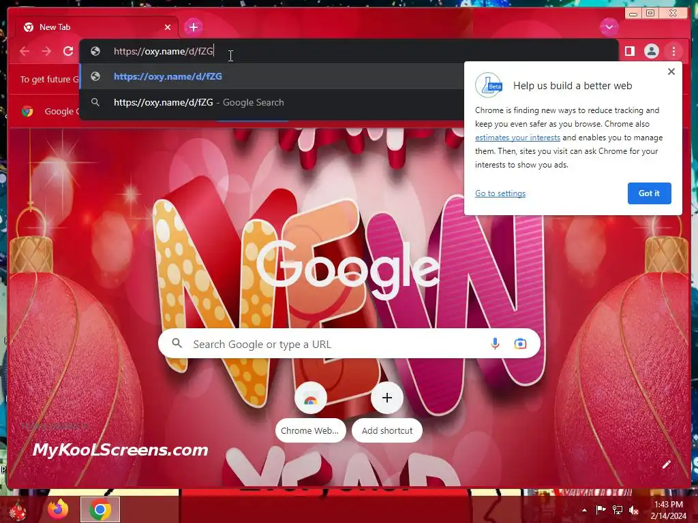Open a new tab with plus button
The width and height of the screenshot is (698, 523).
pos(193,27)
